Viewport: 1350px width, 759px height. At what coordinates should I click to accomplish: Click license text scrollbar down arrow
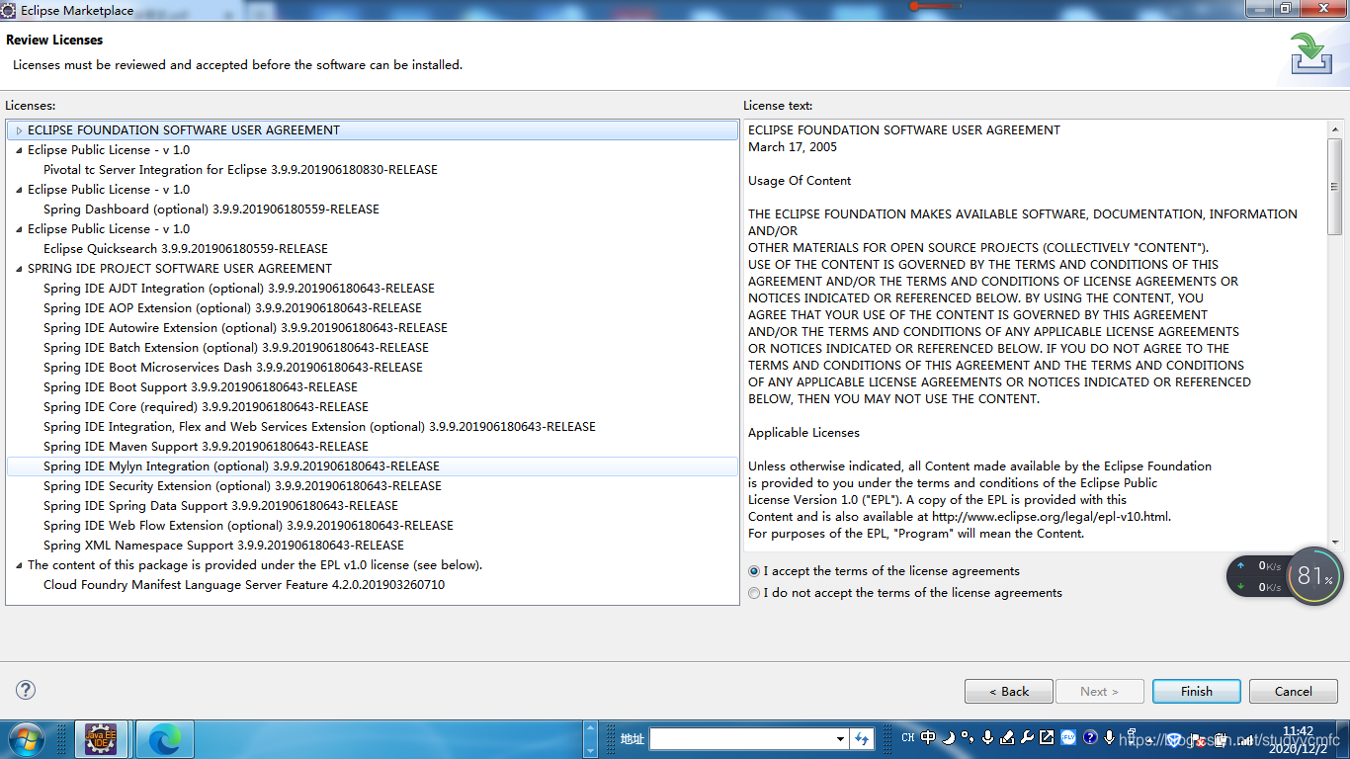point(1335,543)
